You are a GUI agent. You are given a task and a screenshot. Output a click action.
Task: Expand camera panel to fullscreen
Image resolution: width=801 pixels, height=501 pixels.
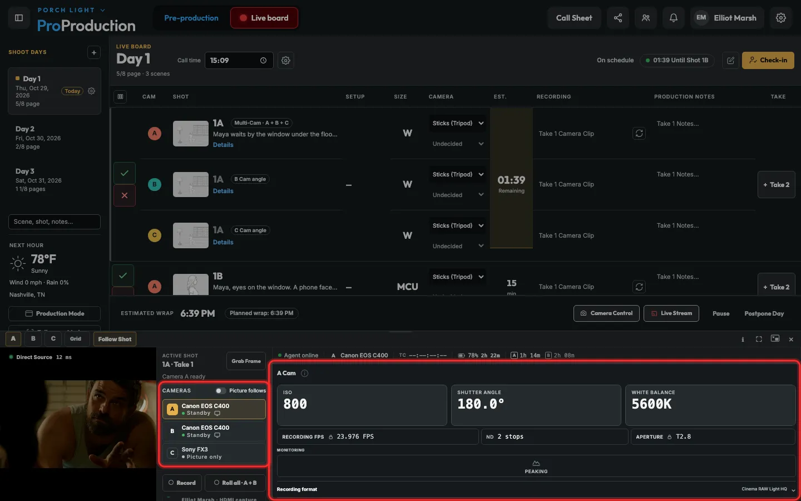[759, 339]
